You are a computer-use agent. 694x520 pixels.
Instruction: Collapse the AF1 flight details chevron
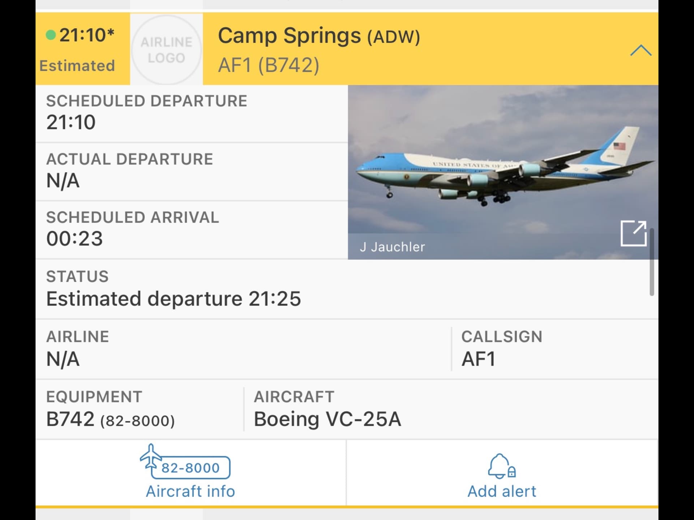[641, 50]
